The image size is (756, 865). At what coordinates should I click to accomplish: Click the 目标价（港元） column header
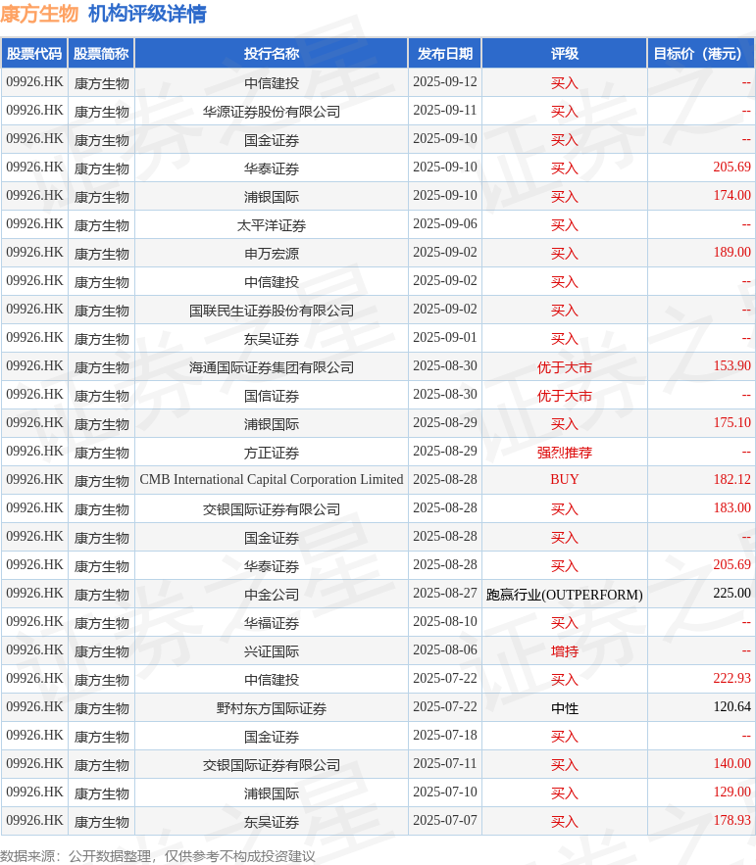pyautogui.click(x=701, y=54)
